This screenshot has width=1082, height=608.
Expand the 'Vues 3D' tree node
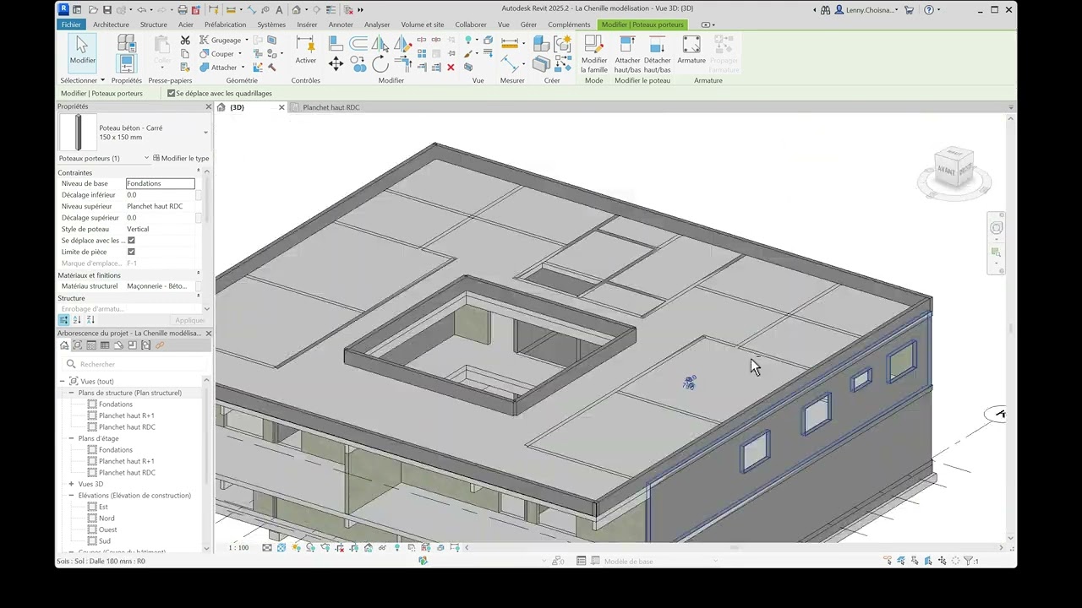click(x=72, y=484)
